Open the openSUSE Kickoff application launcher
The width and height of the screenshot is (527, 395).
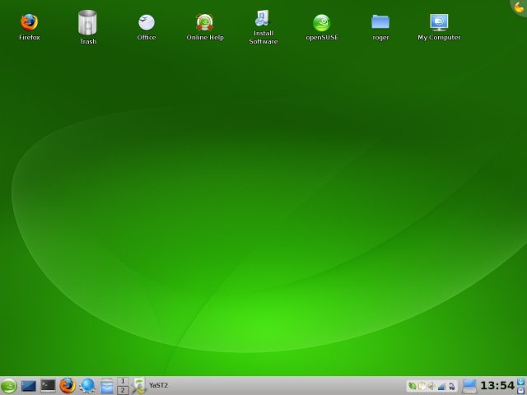point(9,386)
